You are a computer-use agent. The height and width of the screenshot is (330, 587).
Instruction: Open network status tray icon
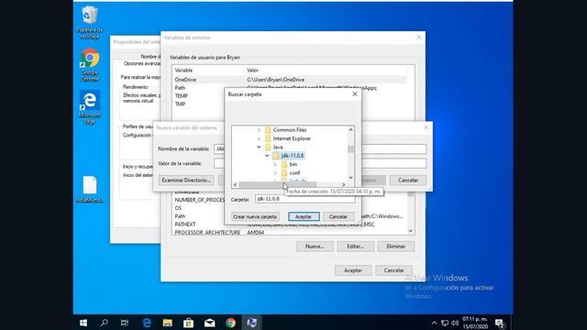coord(445,323)
